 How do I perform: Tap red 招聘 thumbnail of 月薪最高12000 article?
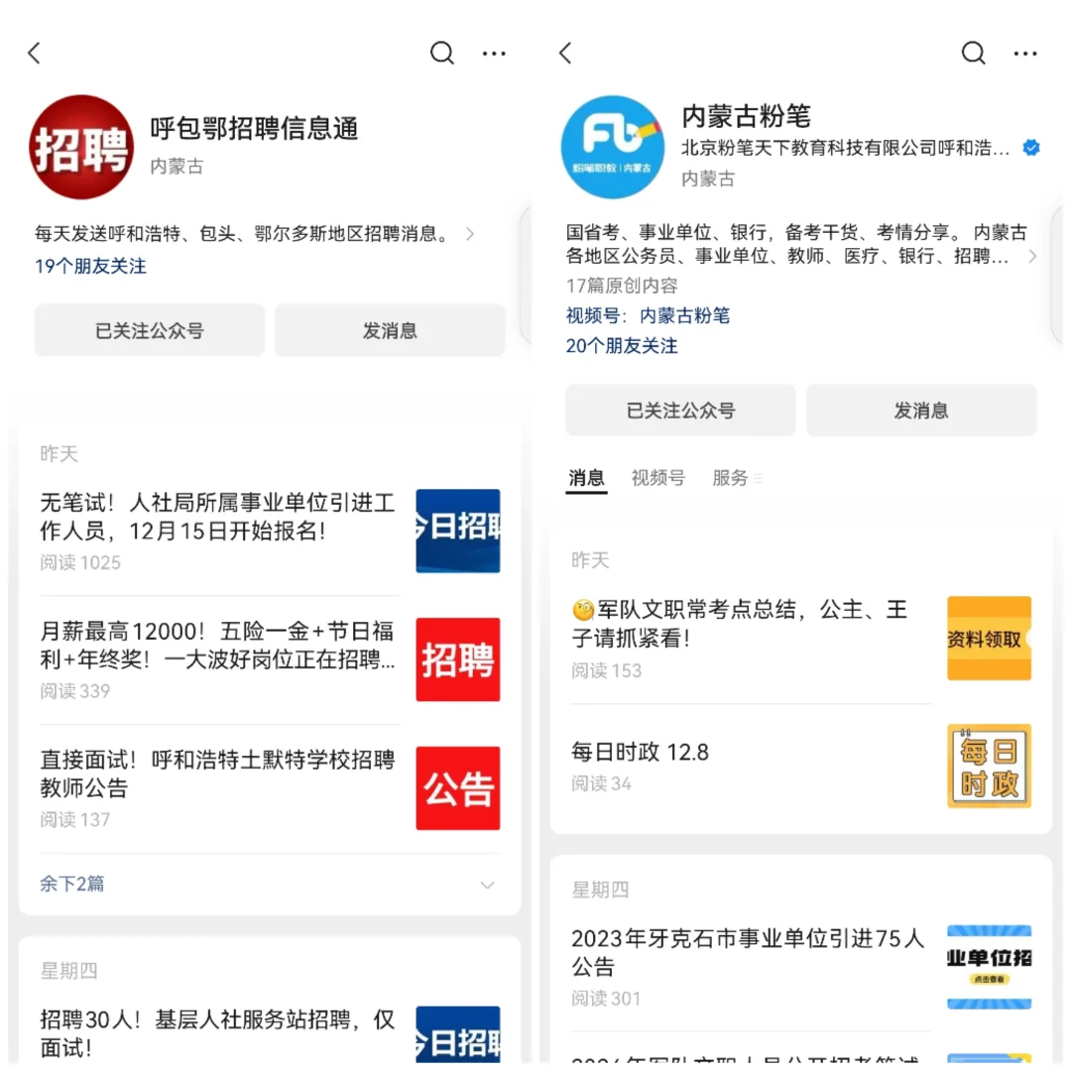tap(457, 659)
